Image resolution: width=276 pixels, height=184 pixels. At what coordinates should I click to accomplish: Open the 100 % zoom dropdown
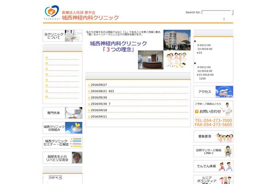click(x=55, y=178)
